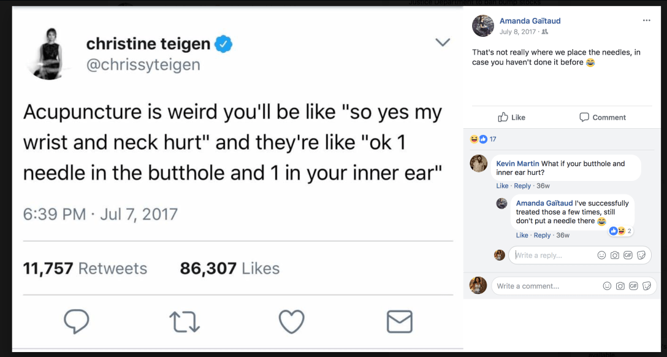Expand the tweet options chevron
Viewport: 667px width, 357px height.
[x=443, y=42]
